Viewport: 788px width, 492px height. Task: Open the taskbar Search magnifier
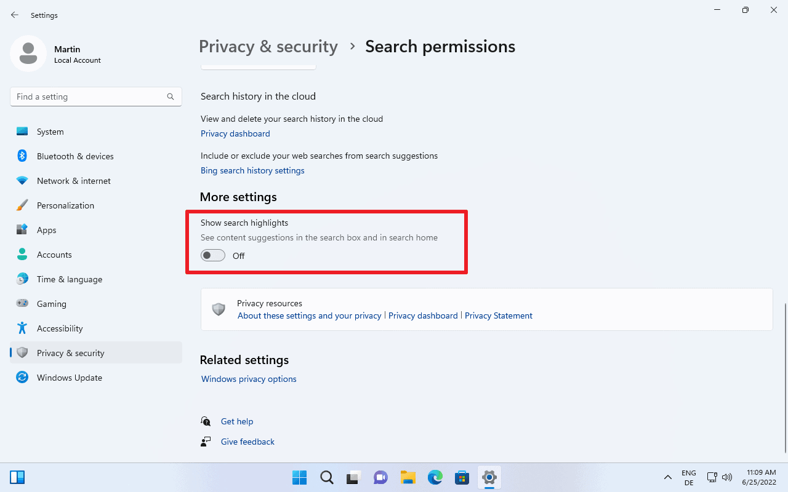(327, 477)
